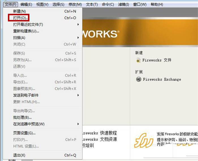Open the 修改(M) menu
Viewport: 198px width, 161px height.
click(75, 5)
